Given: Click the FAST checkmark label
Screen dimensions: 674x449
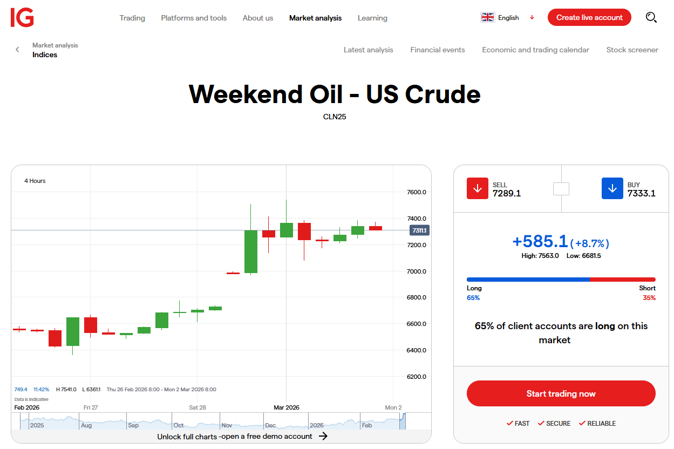Looking at the screenshot, I should pos(518,424).
